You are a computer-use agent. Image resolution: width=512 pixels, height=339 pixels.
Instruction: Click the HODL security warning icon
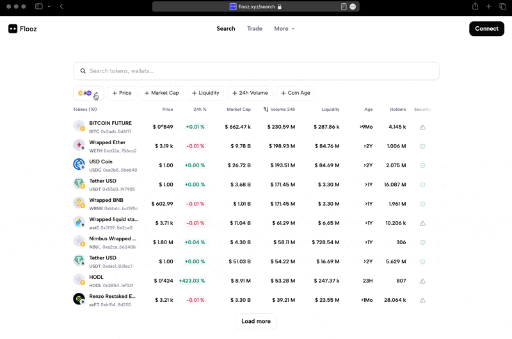[x=422, y=281]
